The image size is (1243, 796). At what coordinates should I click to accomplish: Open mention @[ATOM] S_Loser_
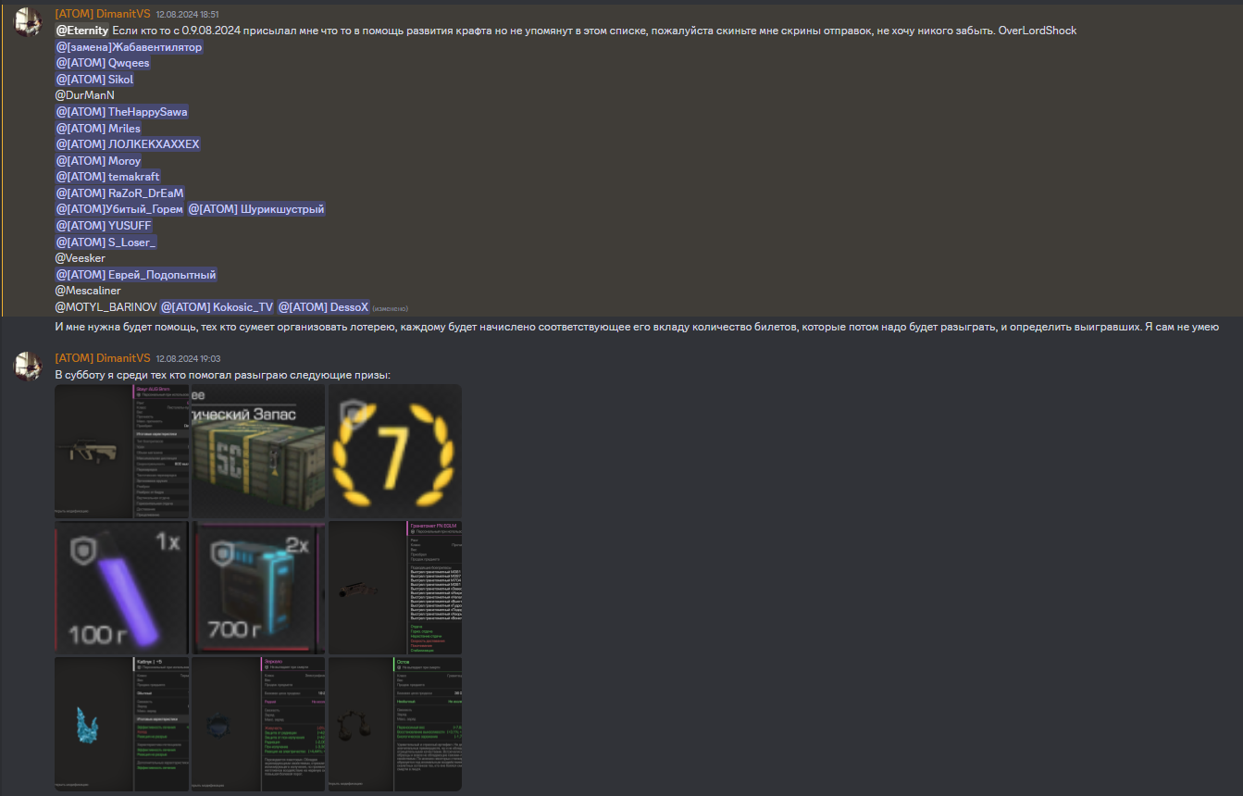(x=106, y=242)
